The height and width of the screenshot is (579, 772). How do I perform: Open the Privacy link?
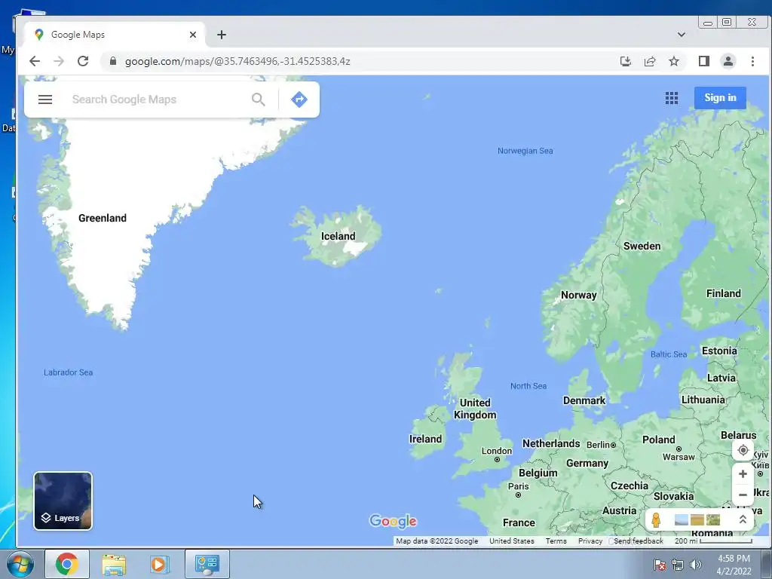pos(590,541)
